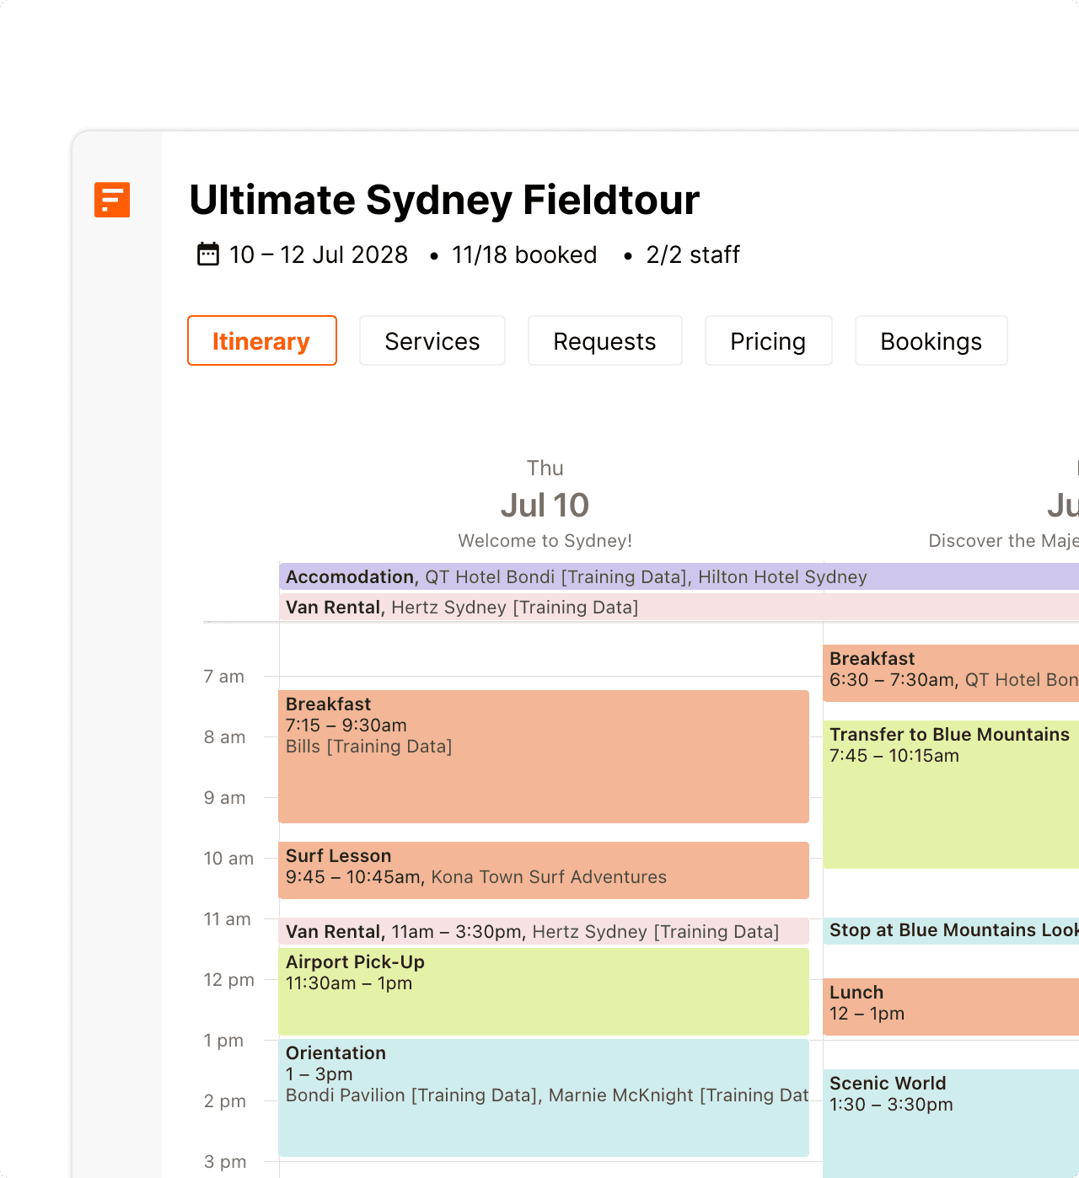Click the active Itinerary tab
The height and width of the screenshot is (1178, 1079).
[261, 340]
